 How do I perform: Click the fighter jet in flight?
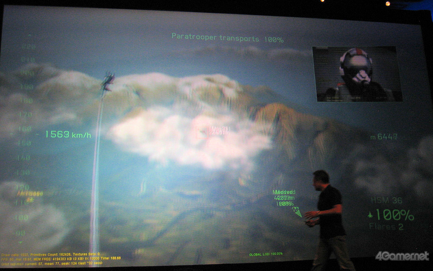108,81
